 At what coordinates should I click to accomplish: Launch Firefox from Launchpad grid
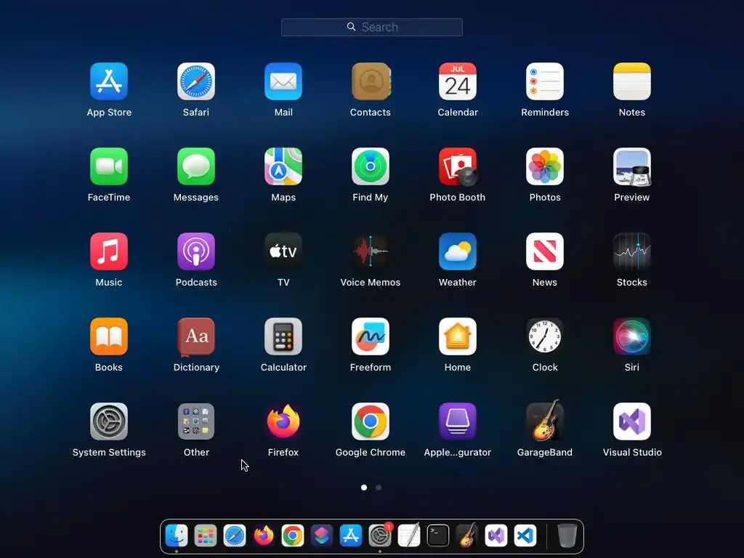click(x=283, y=421)
